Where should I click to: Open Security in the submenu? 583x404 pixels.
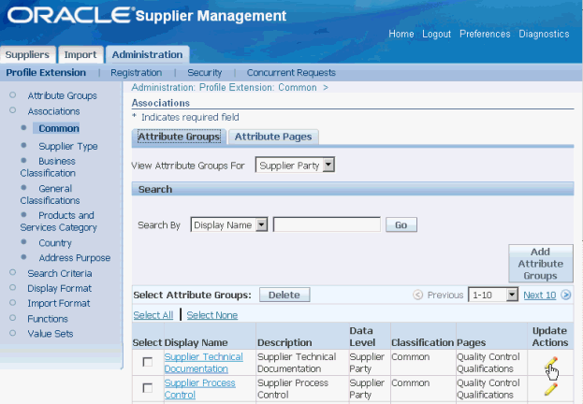pos(205,72)
